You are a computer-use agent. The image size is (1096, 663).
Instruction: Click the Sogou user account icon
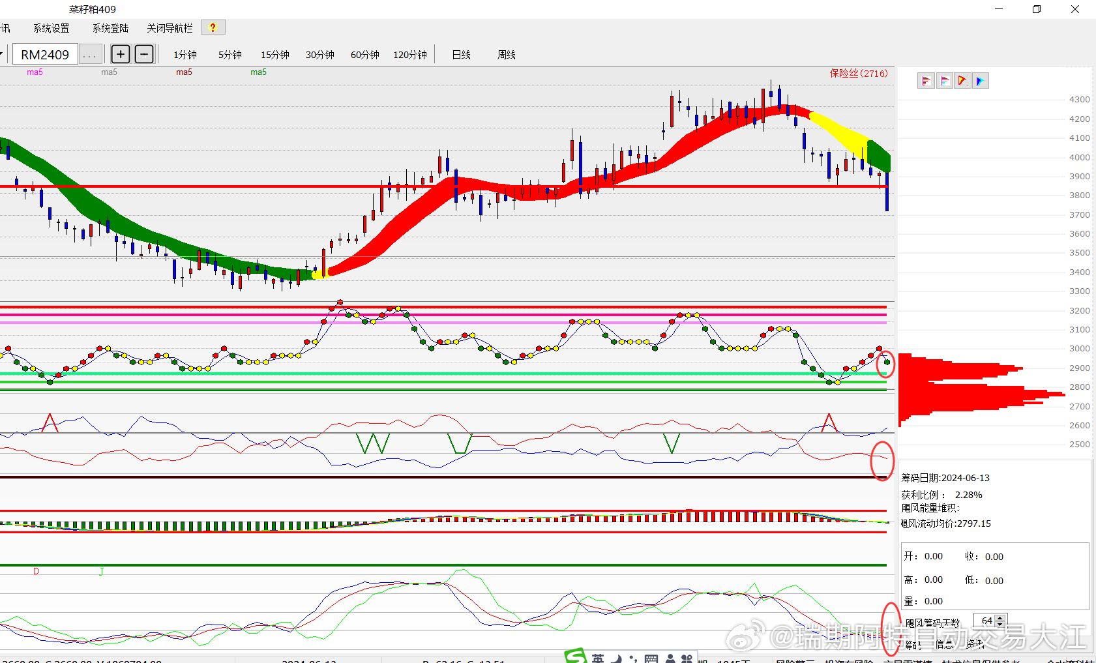[670, 658]
